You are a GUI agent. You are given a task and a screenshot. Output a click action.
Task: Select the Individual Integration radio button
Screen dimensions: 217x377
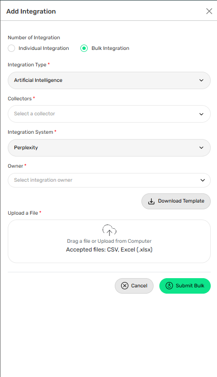[x=11, y=48]
